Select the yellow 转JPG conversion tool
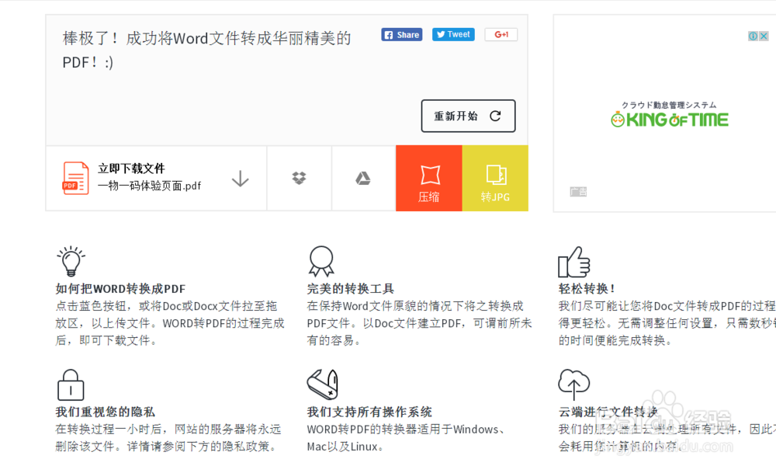This screenshot has width=776, height=473. click(x=495, y=178)
